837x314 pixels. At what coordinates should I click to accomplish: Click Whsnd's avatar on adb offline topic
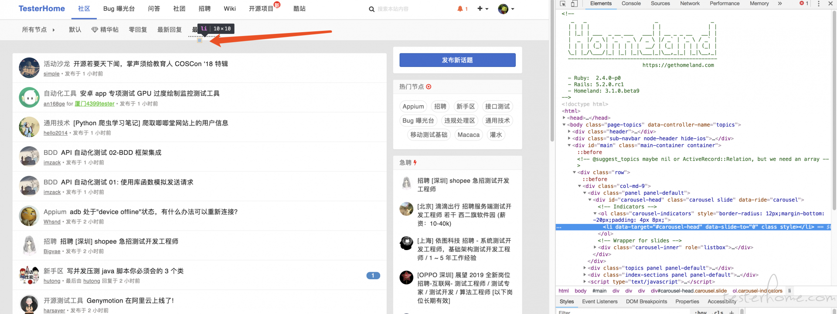click(x=29, y=216)
